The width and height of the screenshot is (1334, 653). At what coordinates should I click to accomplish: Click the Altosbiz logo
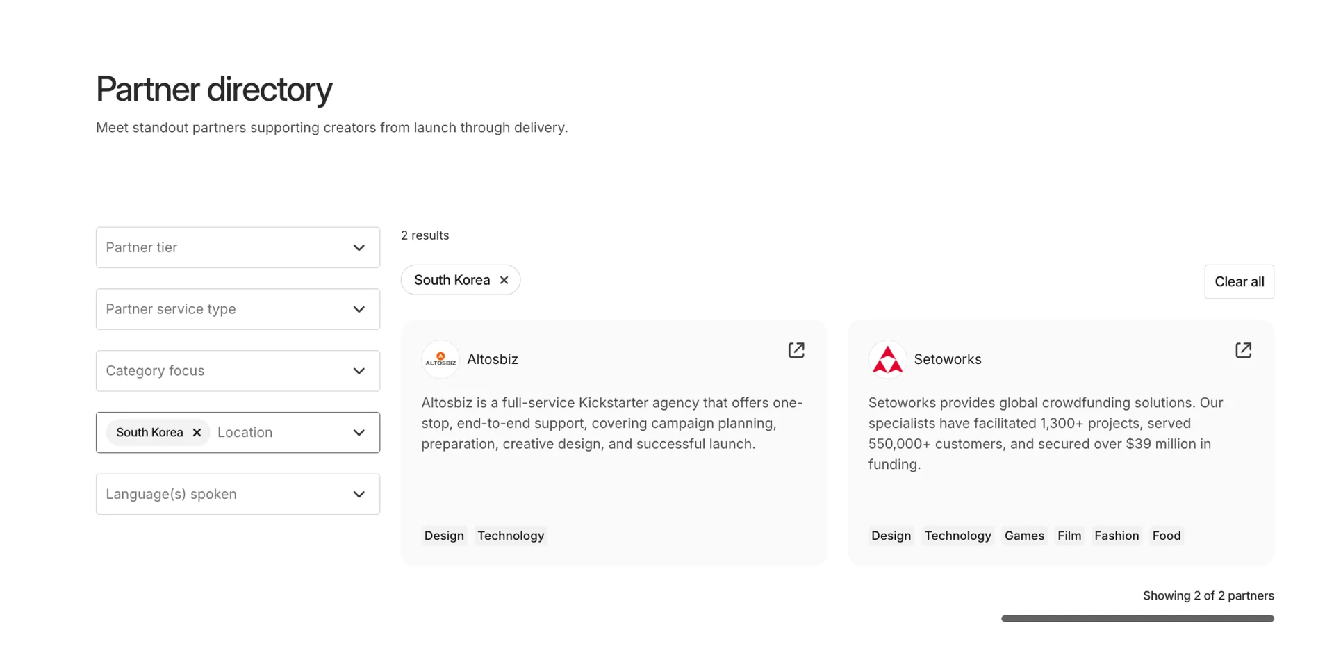tap(440, 359)
